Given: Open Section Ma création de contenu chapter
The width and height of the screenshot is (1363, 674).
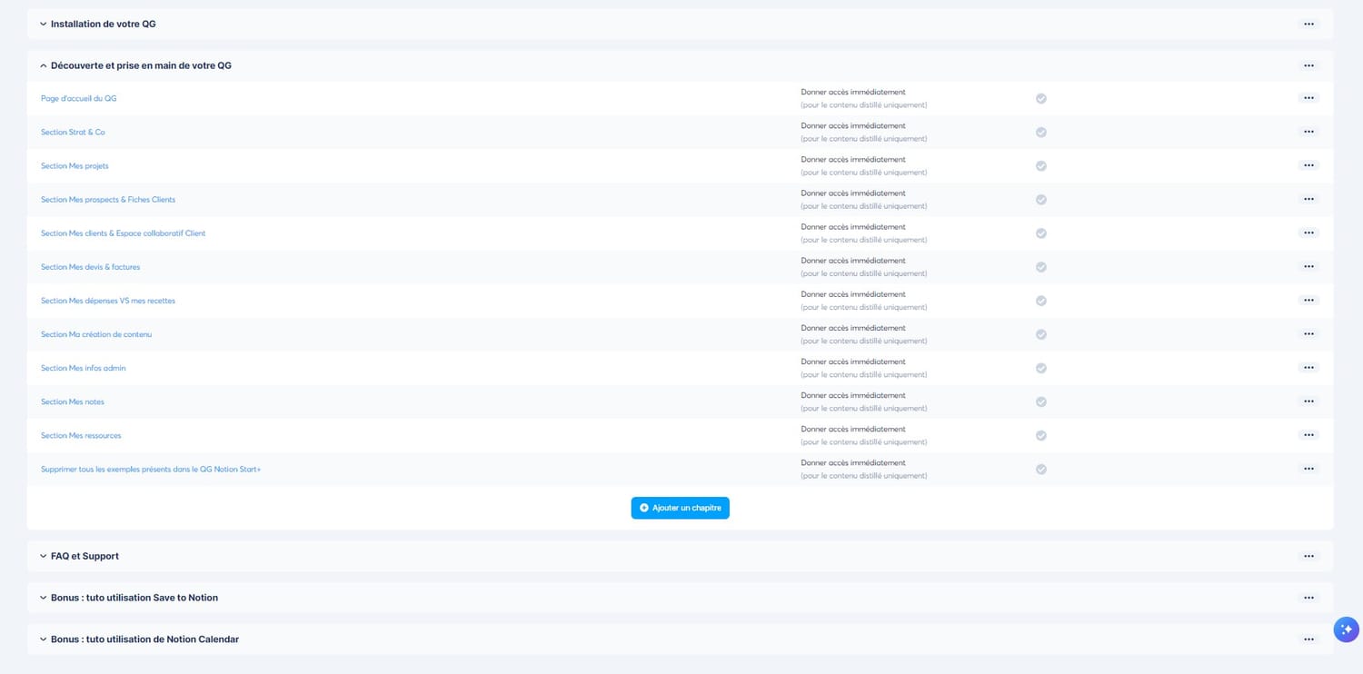Looking at the screenshot, I should (96, 334).
